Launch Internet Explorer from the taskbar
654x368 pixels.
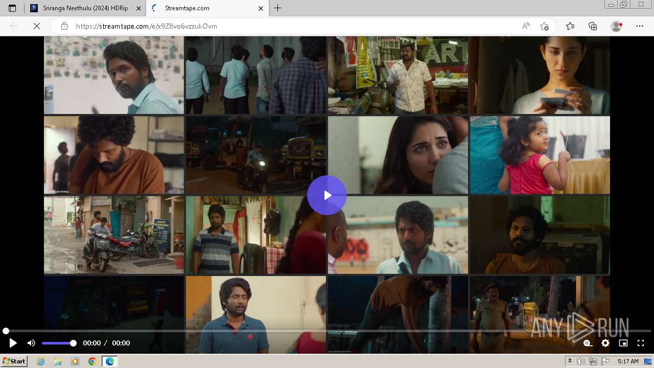41,361
